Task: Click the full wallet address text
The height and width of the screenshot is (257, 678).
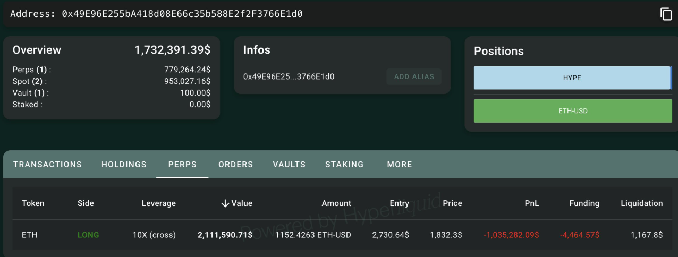Action: [182, 14]
